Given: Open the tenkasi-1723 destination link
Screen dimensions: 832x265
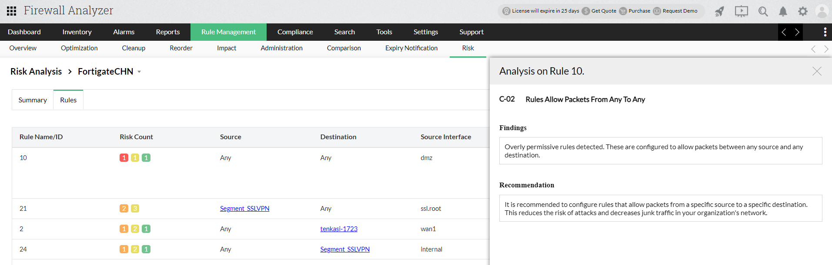Looking at the screenshot, I should [x=339, y=229].
